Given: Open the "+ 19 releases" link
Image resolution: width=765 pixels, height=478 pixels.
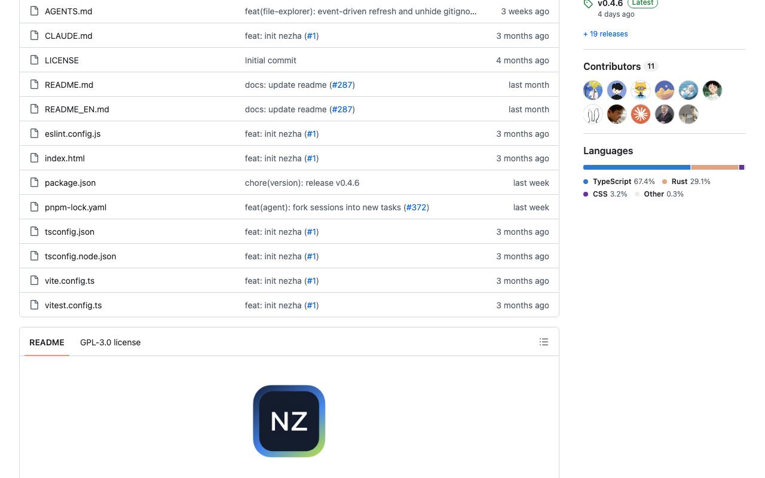Looking at the screenshot, I should tap(605, 34).
